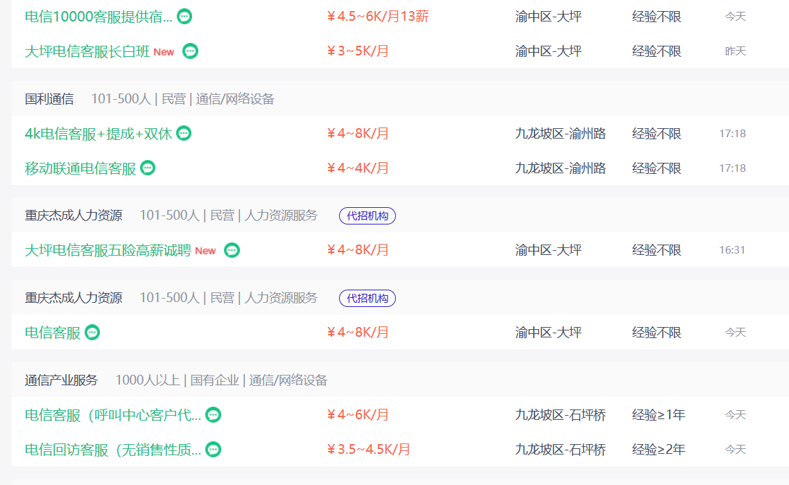Click second 代招机构 tag
789x485 pixels.
tap(367, 299)
